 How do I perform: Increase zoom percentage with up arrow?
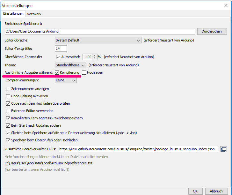tap(95, 56)
